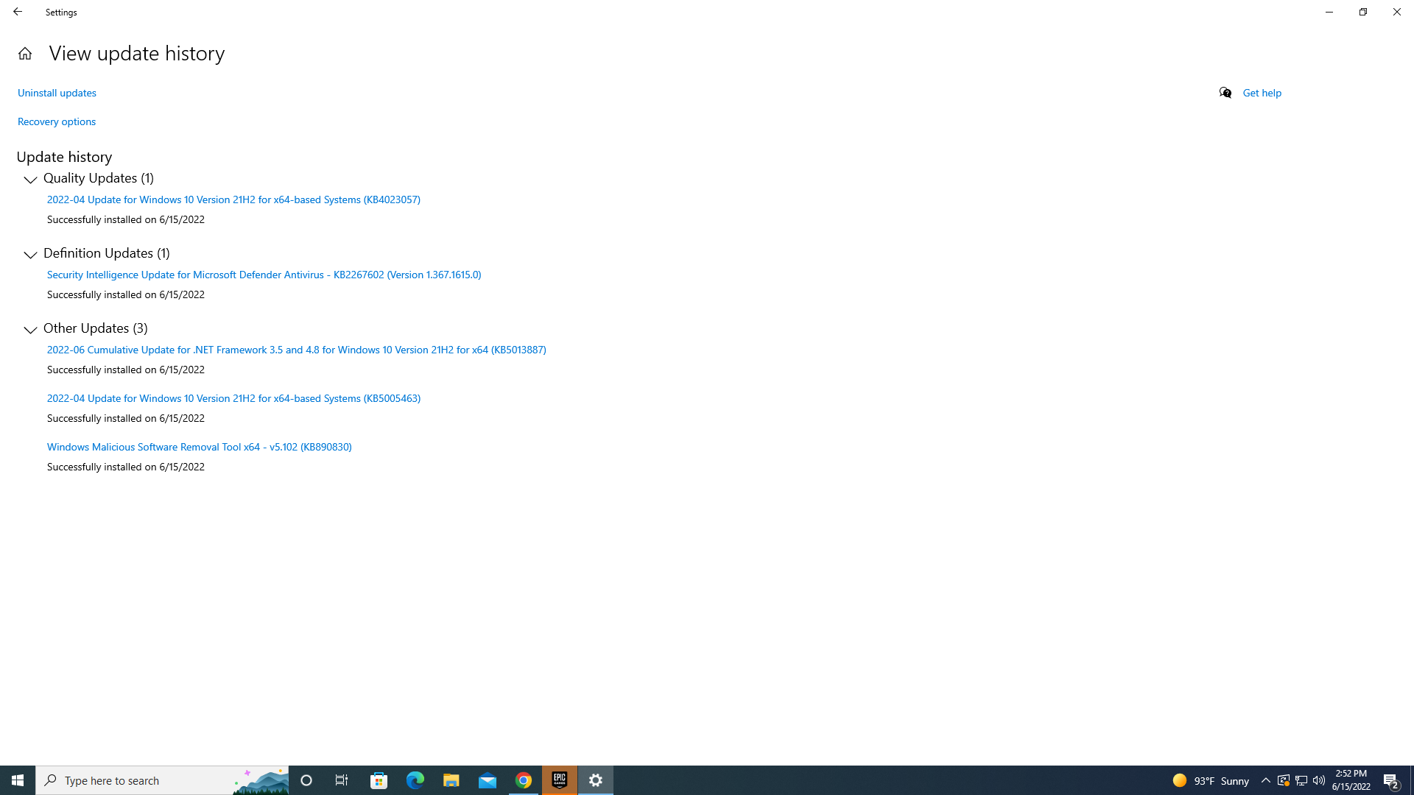
Task: Open the Mail app from the taskbar
Action: point(488,780)
